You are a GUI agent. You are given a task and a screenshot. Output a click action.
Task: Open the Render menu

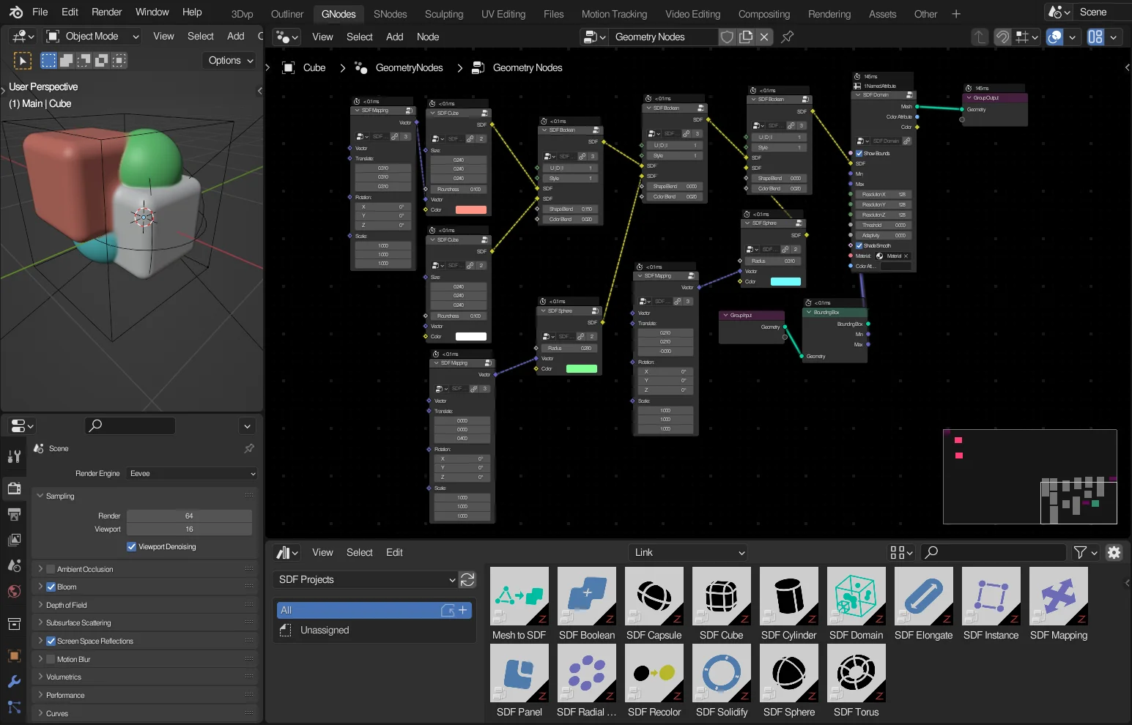(106, 12)
